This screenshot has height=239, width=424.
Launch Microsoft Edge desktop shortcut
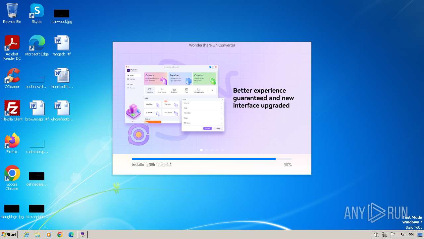pyautogui.click(x=37, y=46)
